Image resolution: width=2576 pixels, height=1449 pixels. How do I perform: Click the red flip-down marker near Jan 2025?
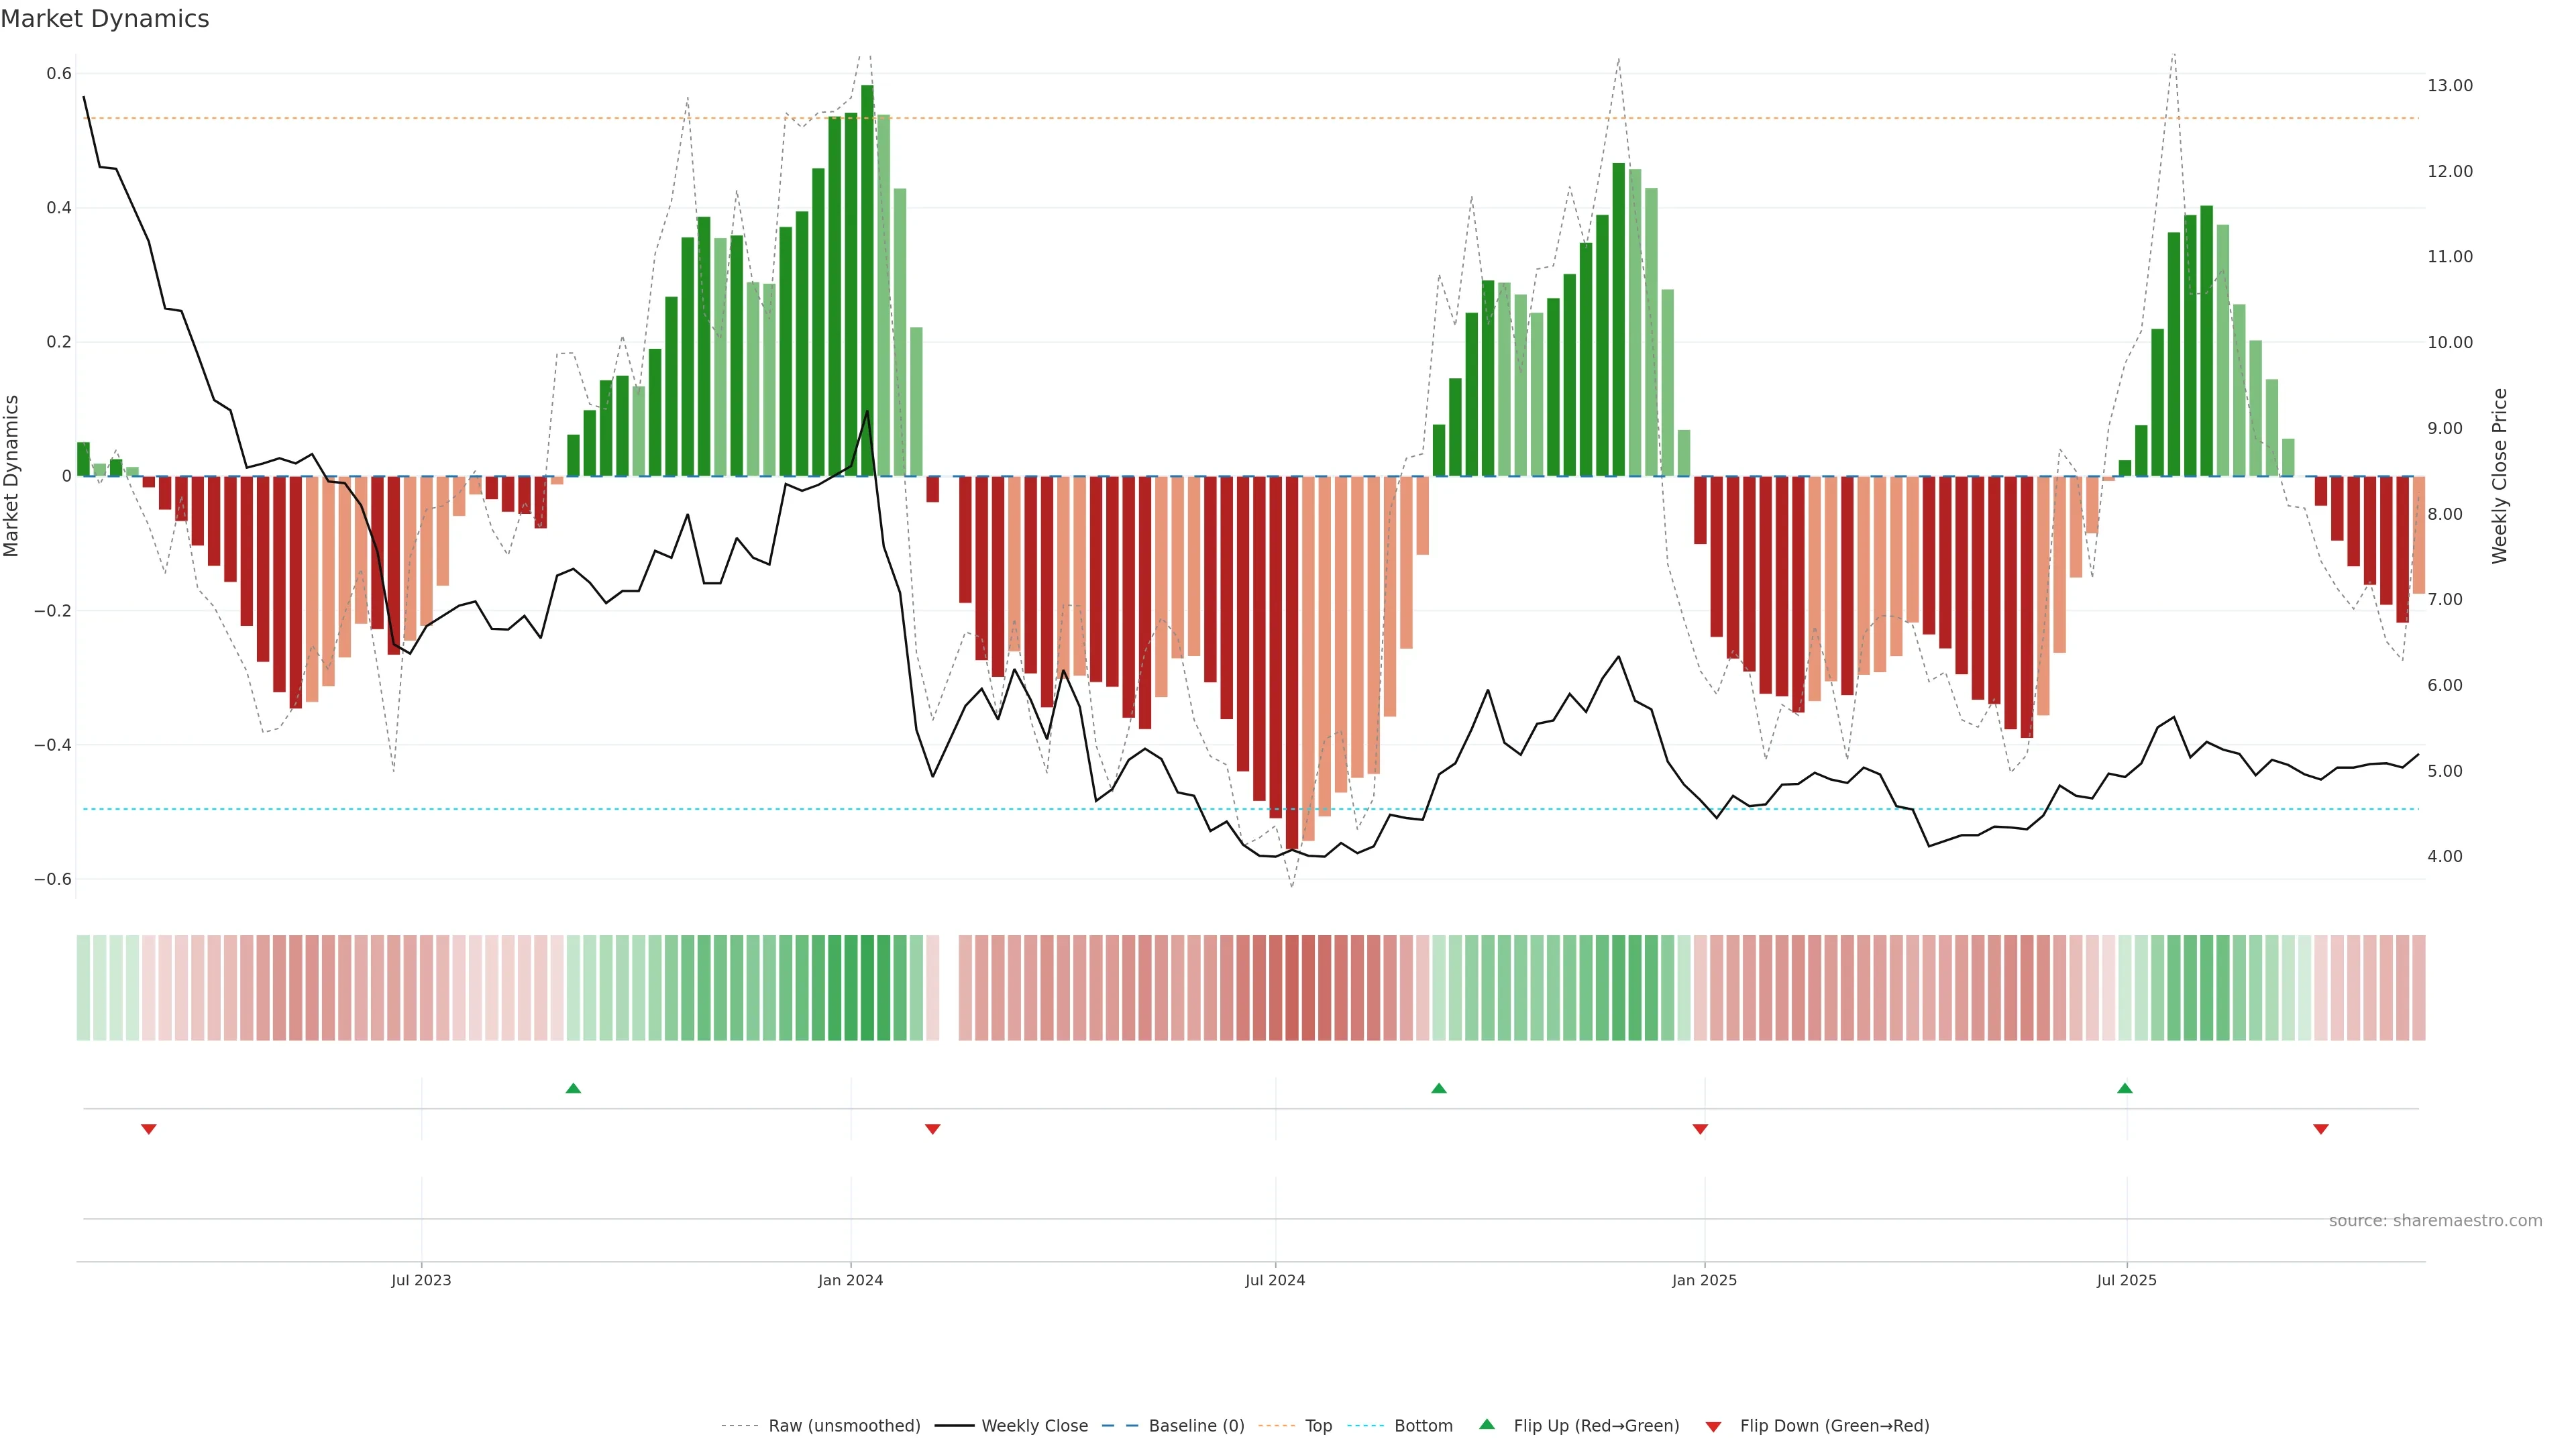pyautogui.click(x=1700, y=1129)
